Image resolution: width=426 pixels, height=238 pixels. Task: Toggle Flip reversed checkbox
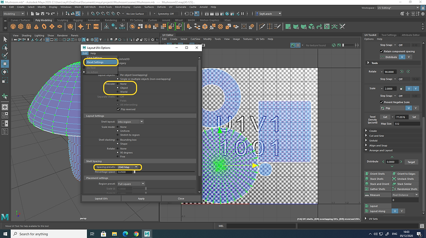(x=118, y=109)
